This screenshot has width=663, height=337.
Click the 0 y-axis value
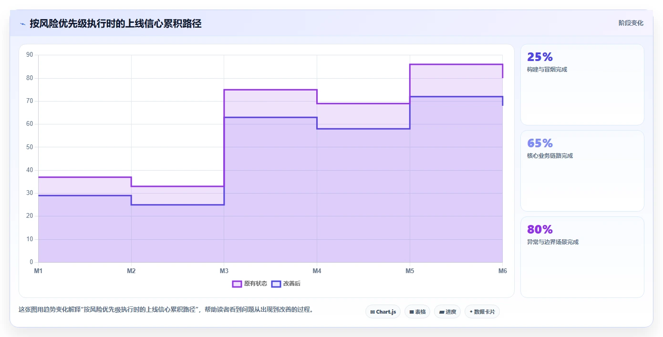click(x=31, y=262)
